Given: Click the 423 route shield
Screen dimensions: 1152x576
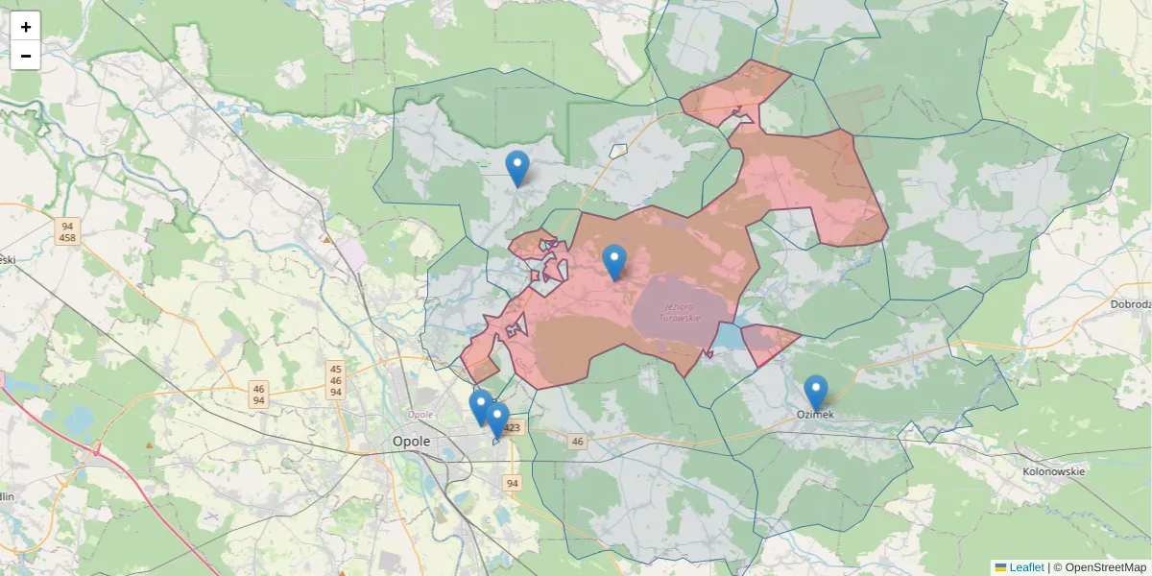Looking at the screenshot, I should [513, 427].
